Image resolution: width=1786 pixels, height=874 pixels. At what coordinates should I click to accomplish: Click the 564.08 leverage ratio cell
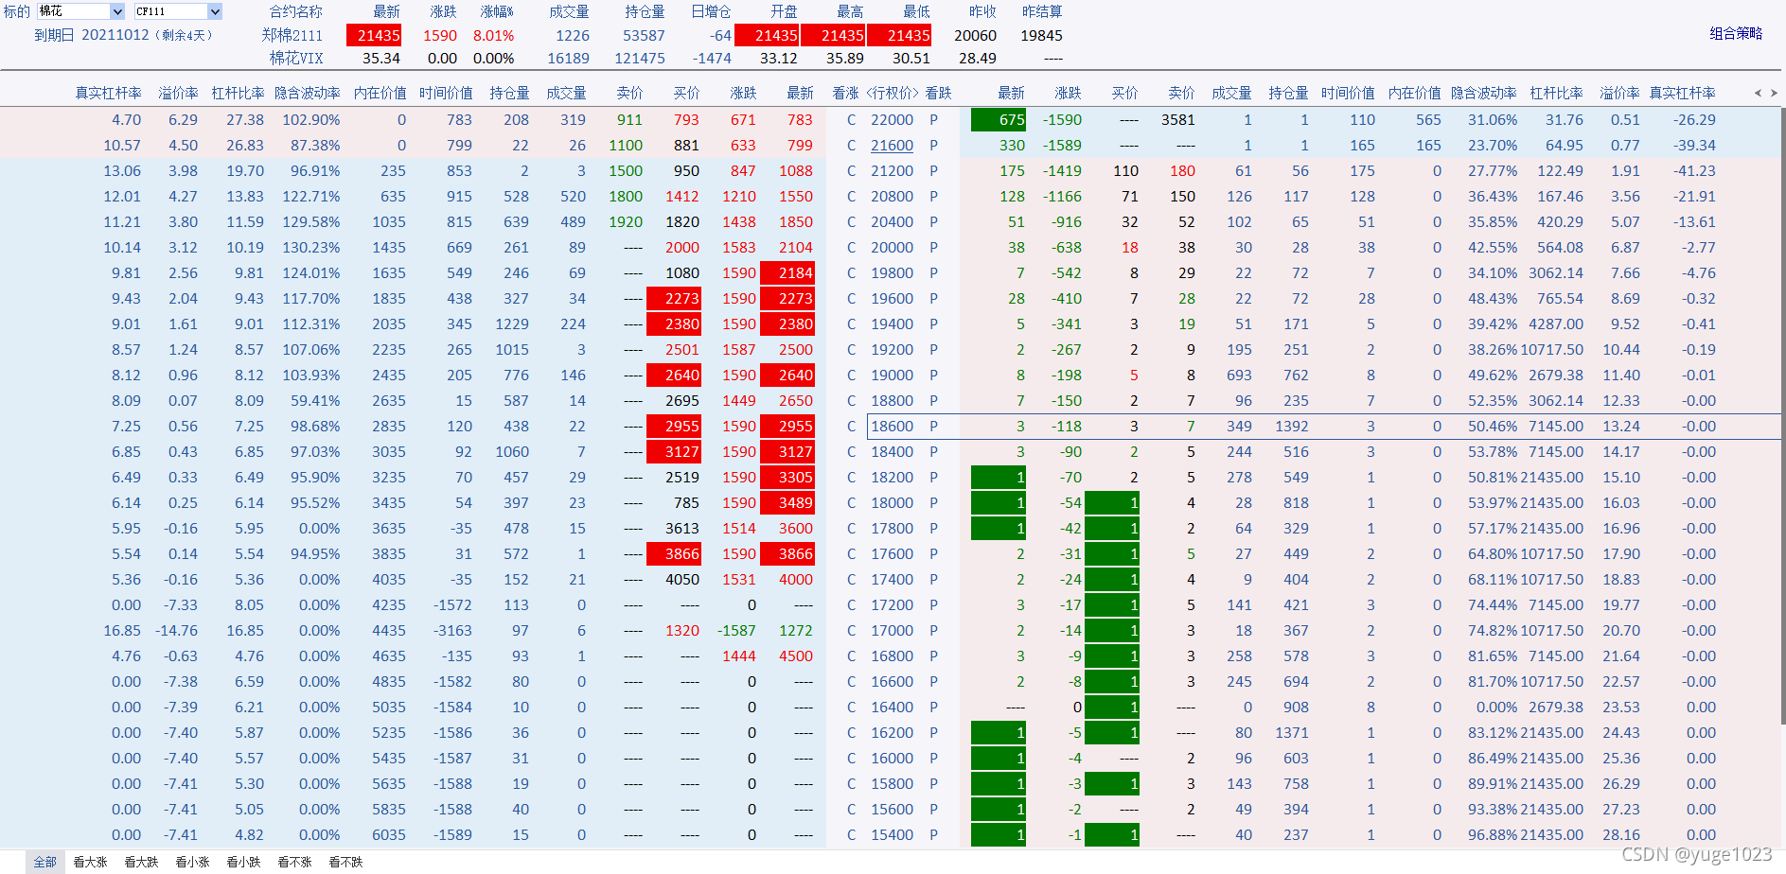(1560, 248)
